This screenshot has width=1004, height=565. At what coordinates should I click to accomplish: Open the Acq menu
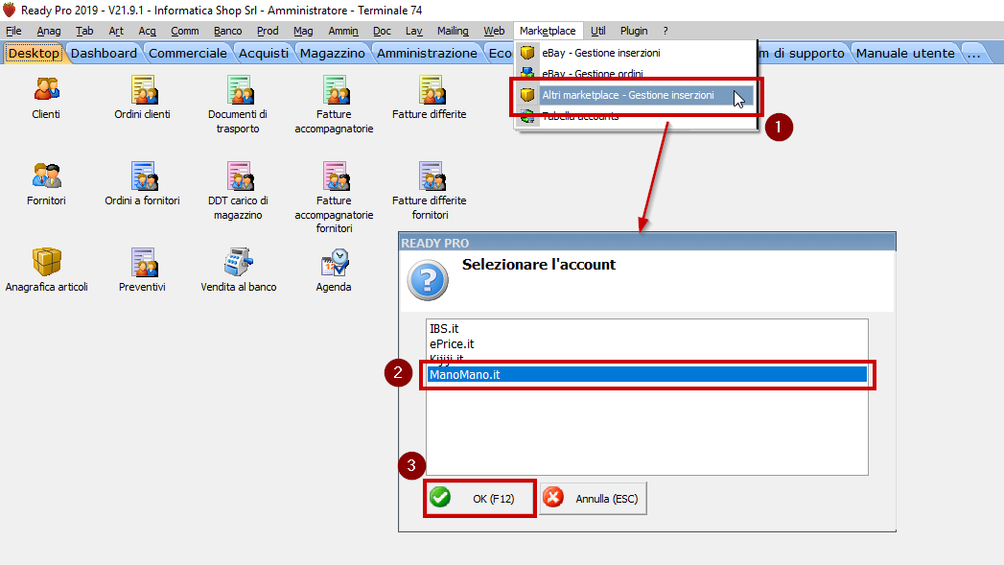tap(148, 31)
